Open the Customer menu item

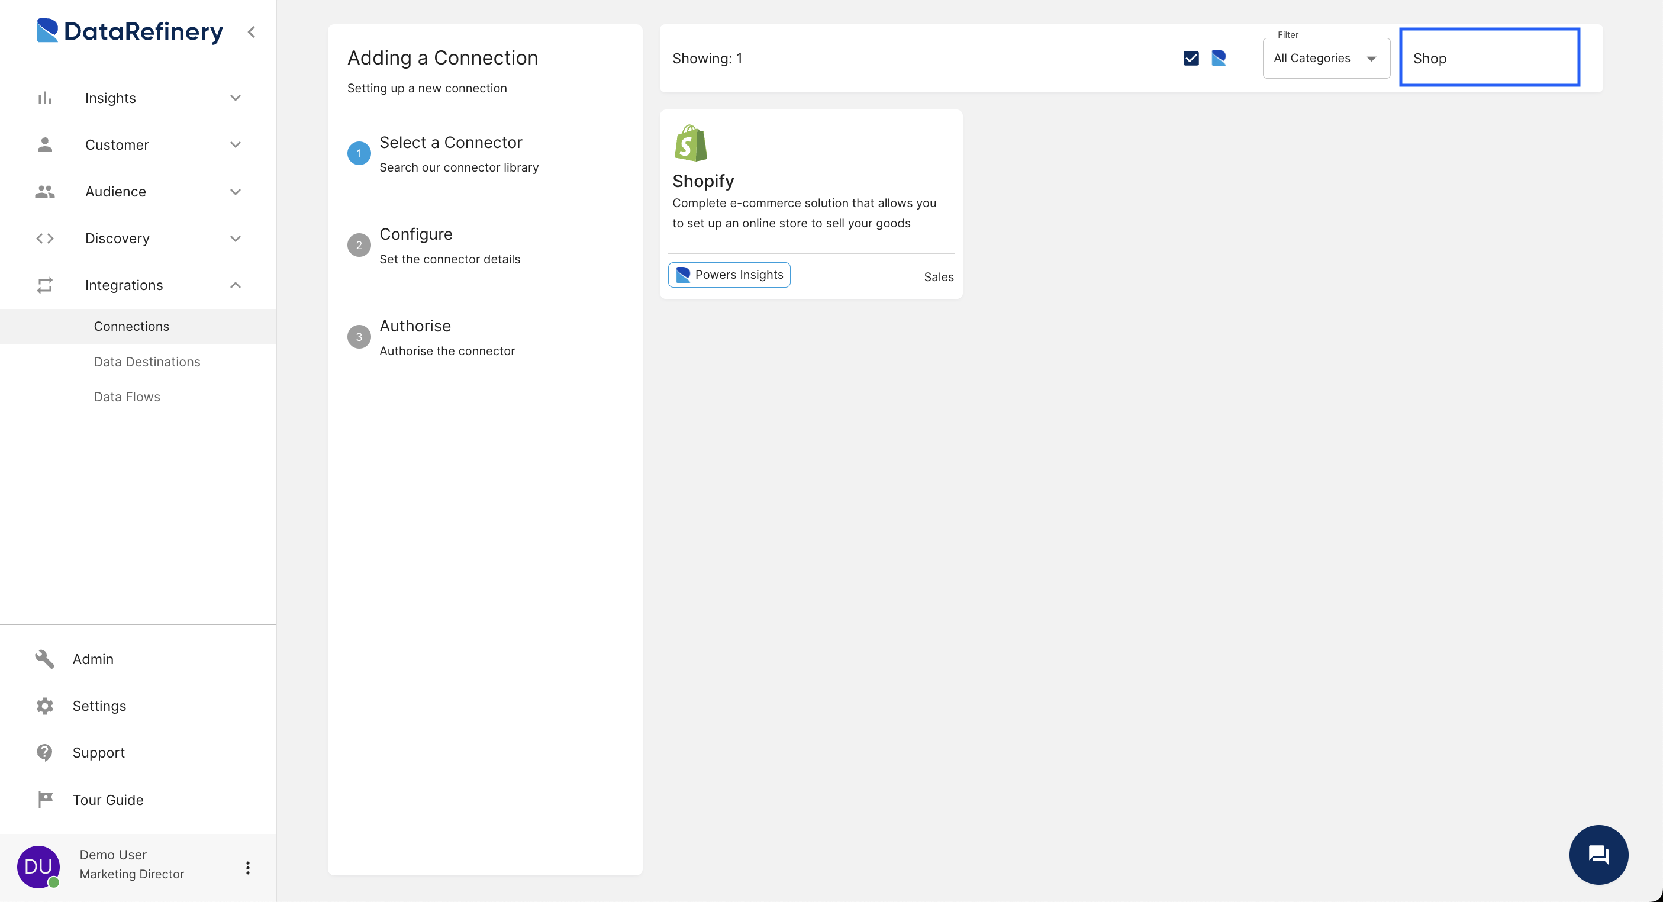point(138,144)
